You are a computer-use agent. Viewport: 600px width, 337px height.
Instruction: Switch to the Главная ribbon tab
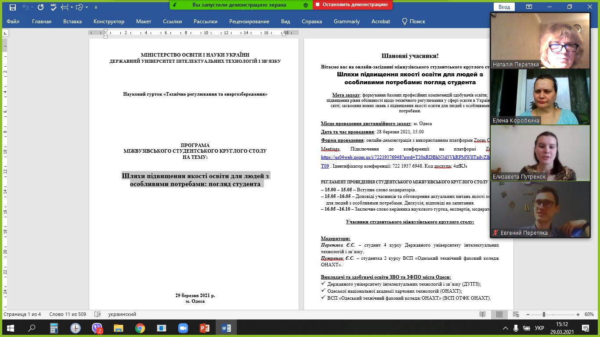[42, 21]
